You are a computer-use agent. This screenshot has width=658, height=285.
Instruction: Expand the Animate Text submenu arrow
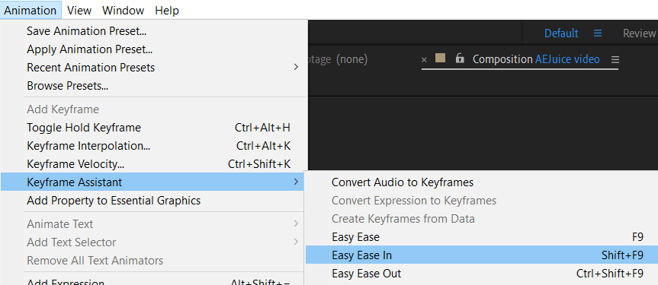click(x=297, y=224)
